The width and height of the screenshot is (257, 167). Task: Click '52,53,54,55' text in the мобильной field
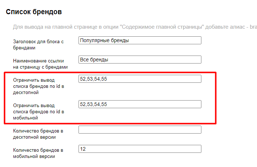point(93,104)
